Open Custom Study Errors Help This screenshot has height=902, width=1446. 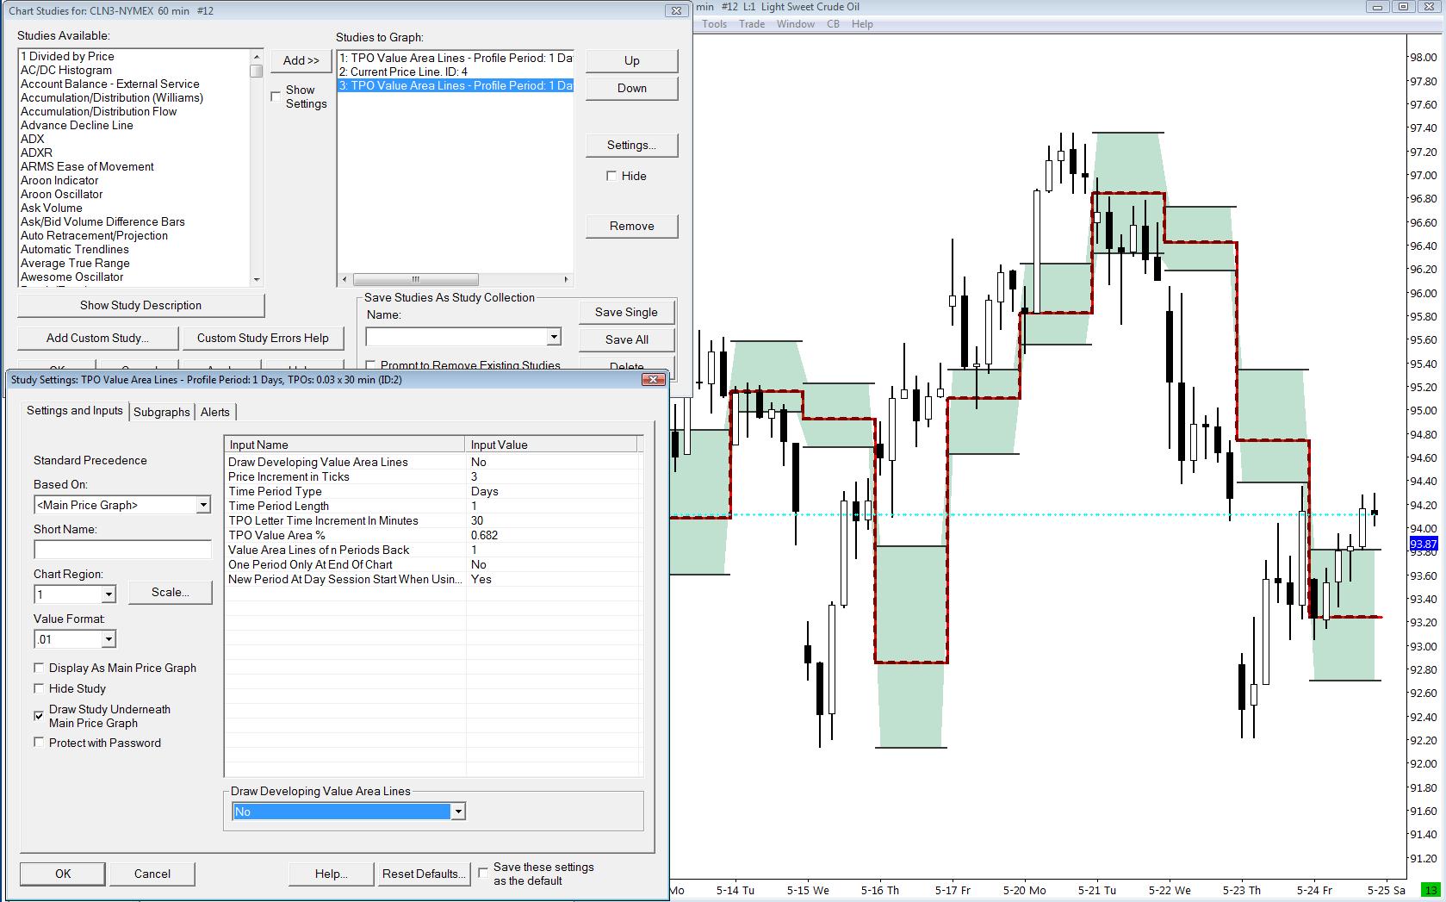point(263,338)
